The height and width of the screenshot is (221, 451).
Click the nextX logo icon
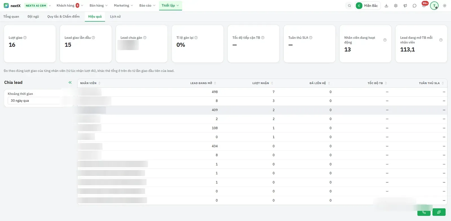pyautogui.click(x=6, y=6)
